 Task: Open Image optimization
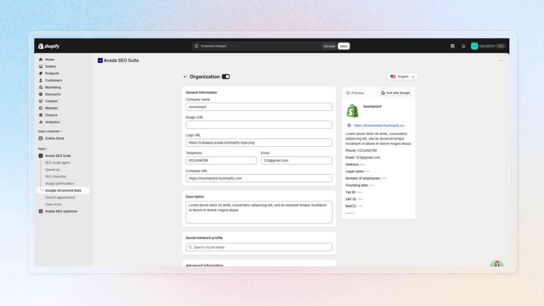point(60,184)
